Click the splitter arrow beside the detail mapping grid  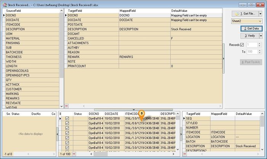coord(181,134)
